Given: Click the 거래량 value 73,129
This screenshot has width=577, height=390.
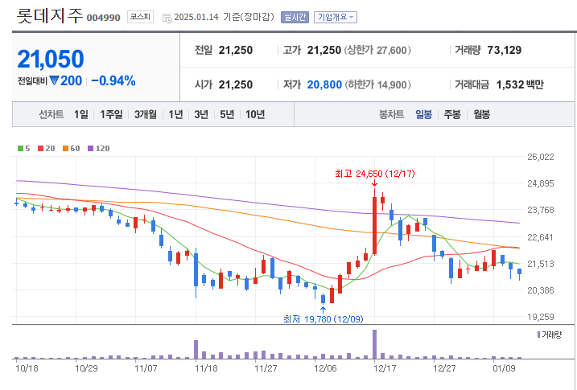Looking at the screenshot, I should click(x=504, y=50).
